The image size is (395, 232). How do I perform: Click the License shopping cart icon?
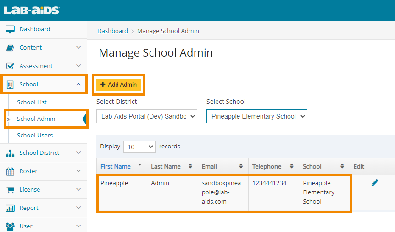[10, 190]
